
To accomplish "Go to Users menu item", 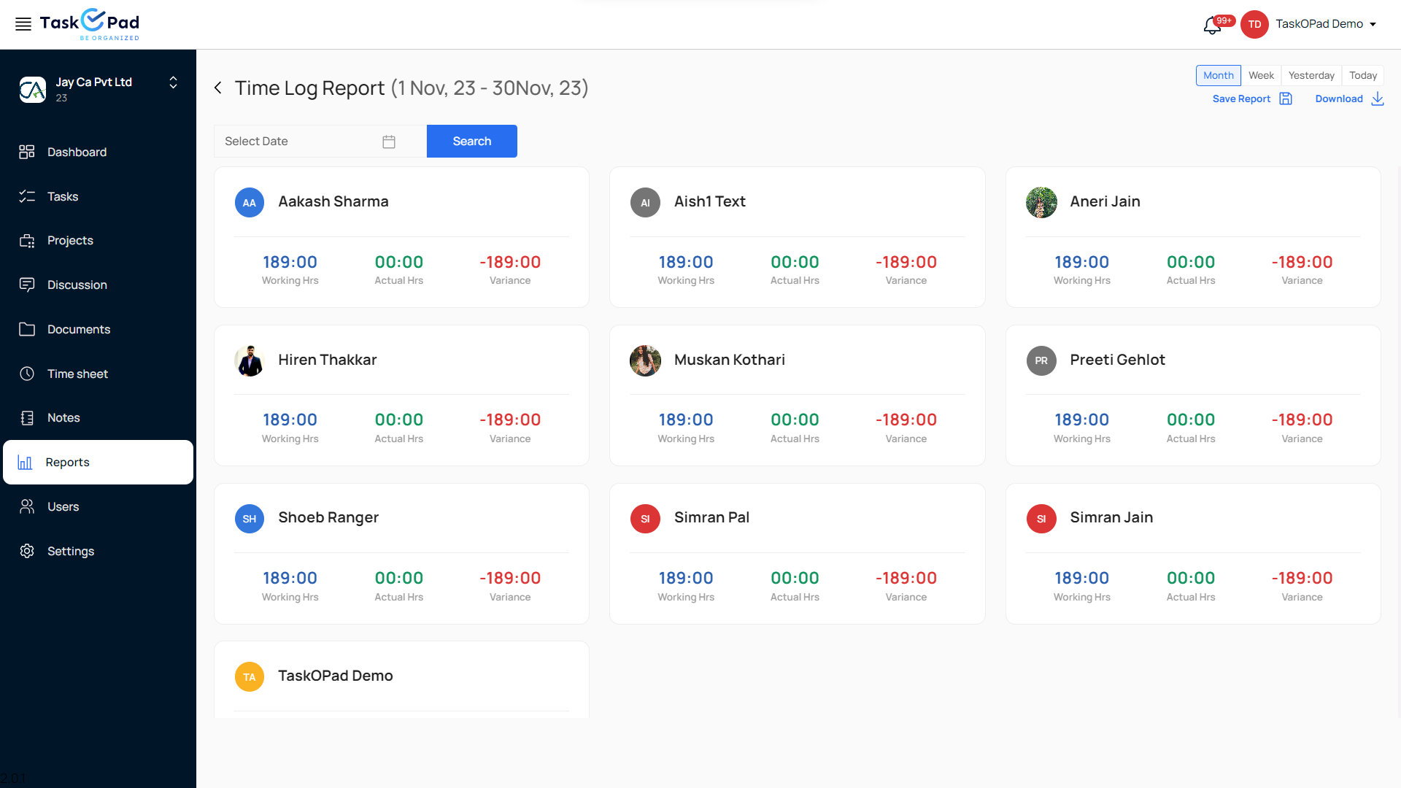I will pyautogui.click(x=63, y=506).
